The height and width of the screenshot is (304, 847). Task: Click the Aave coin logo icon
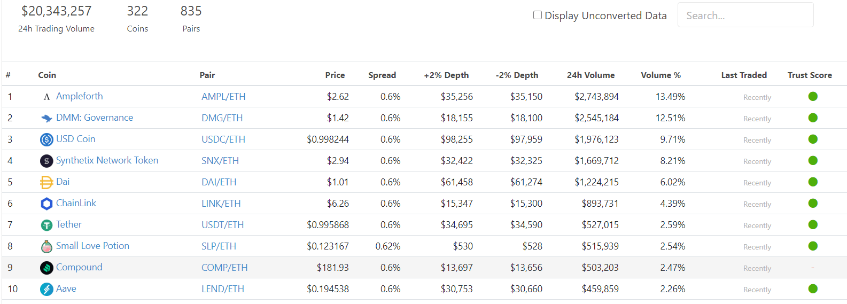[46, 289]
